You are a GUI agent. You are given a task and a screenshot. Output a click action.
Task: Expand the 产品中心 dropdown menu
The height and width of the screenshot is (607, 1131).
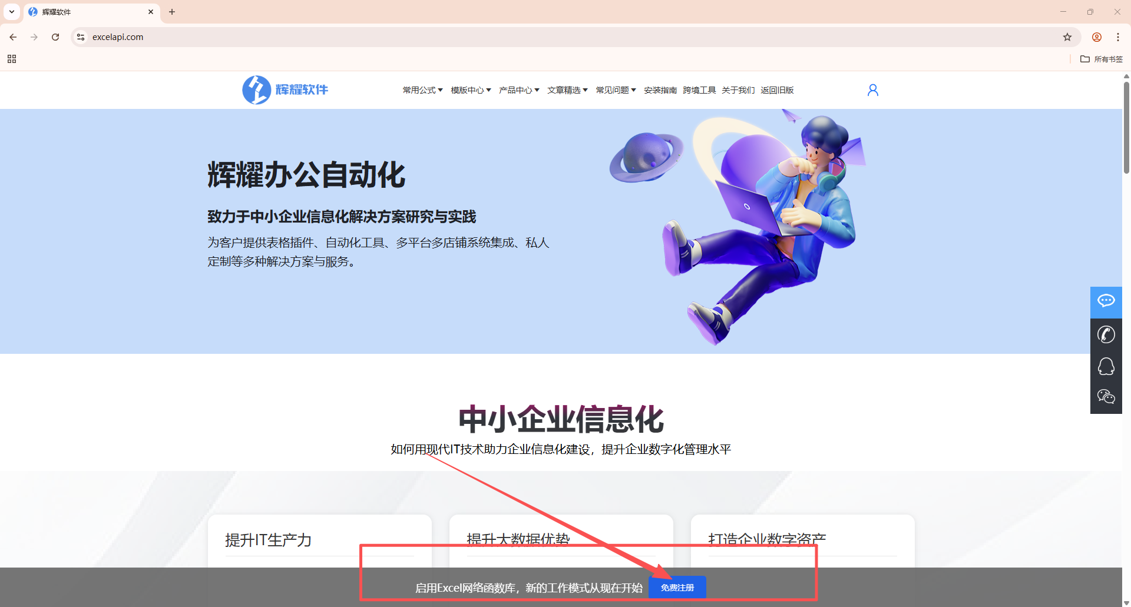click(x=519, y=90)
